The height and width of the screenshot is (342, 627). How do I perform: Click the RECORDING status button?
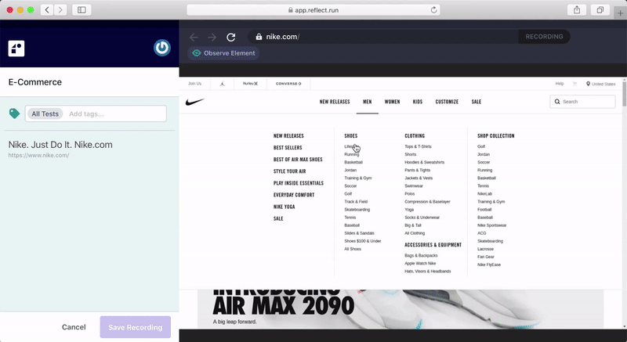tap(544, 37)
